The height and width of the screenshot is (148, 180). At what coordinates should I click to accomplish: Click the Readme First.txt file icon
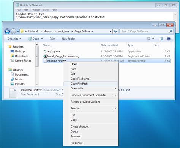[x=45, y=61]
